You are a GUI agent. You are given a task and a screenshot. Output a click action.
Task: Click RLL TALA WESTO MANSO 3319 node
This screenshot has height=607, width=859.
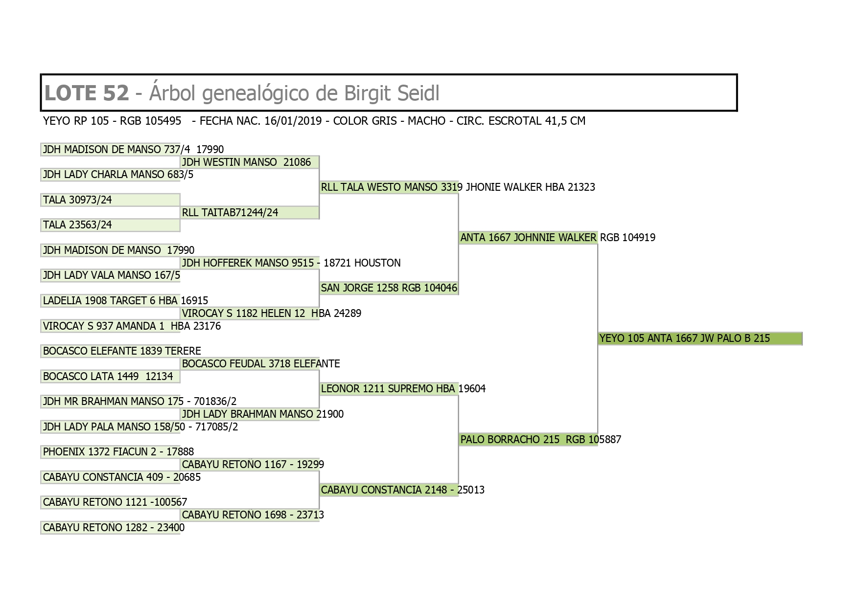[389, 187]
